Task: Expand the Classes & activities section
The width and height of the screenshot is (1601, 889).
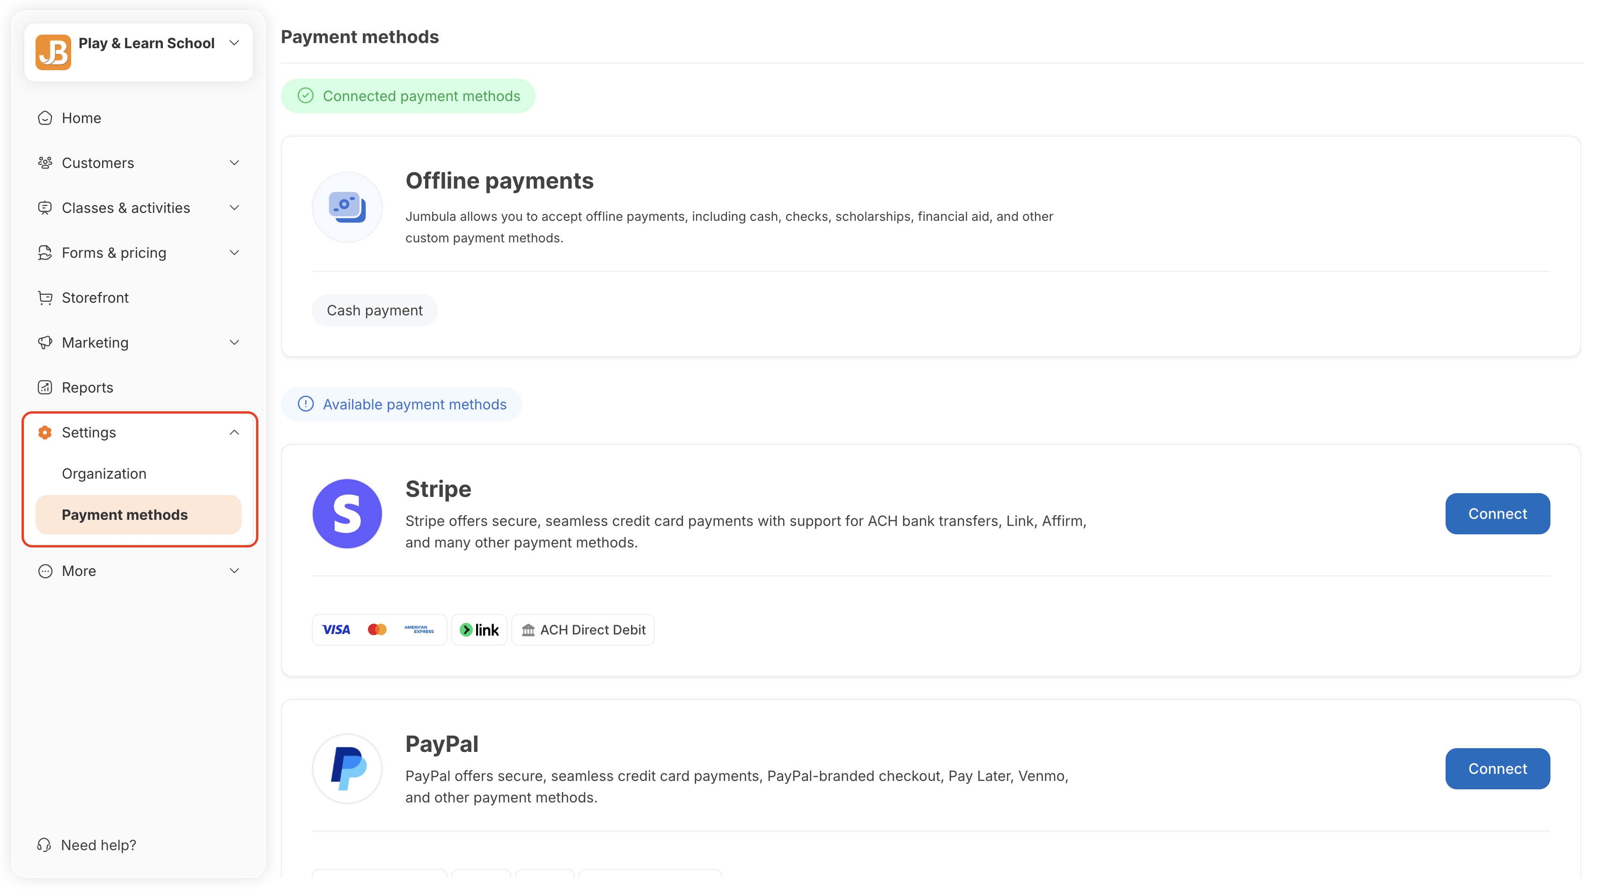Action: (235, 208)
